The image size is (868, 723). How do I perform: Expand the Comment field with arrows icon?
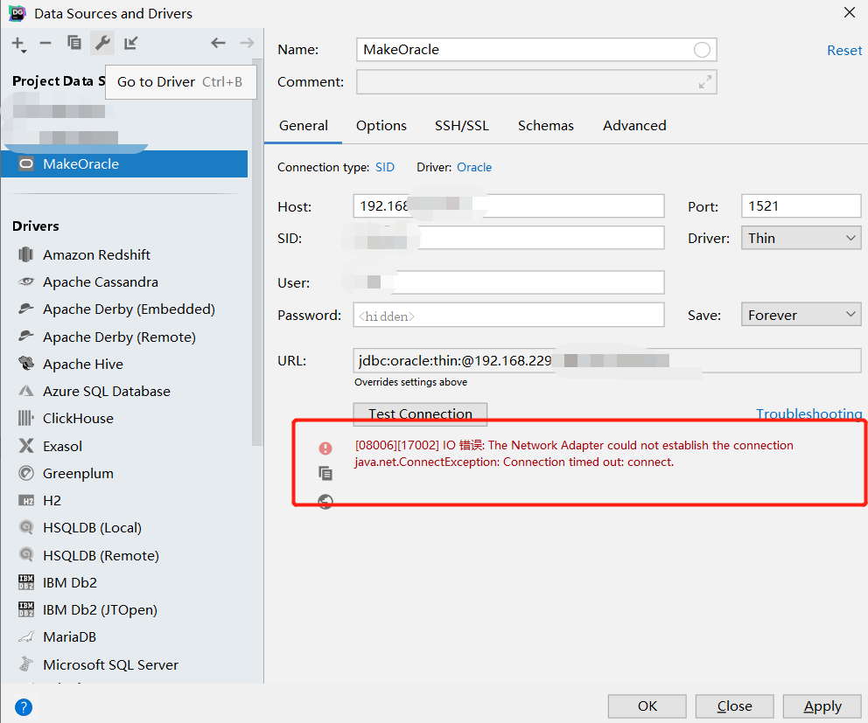coord(704,82)
